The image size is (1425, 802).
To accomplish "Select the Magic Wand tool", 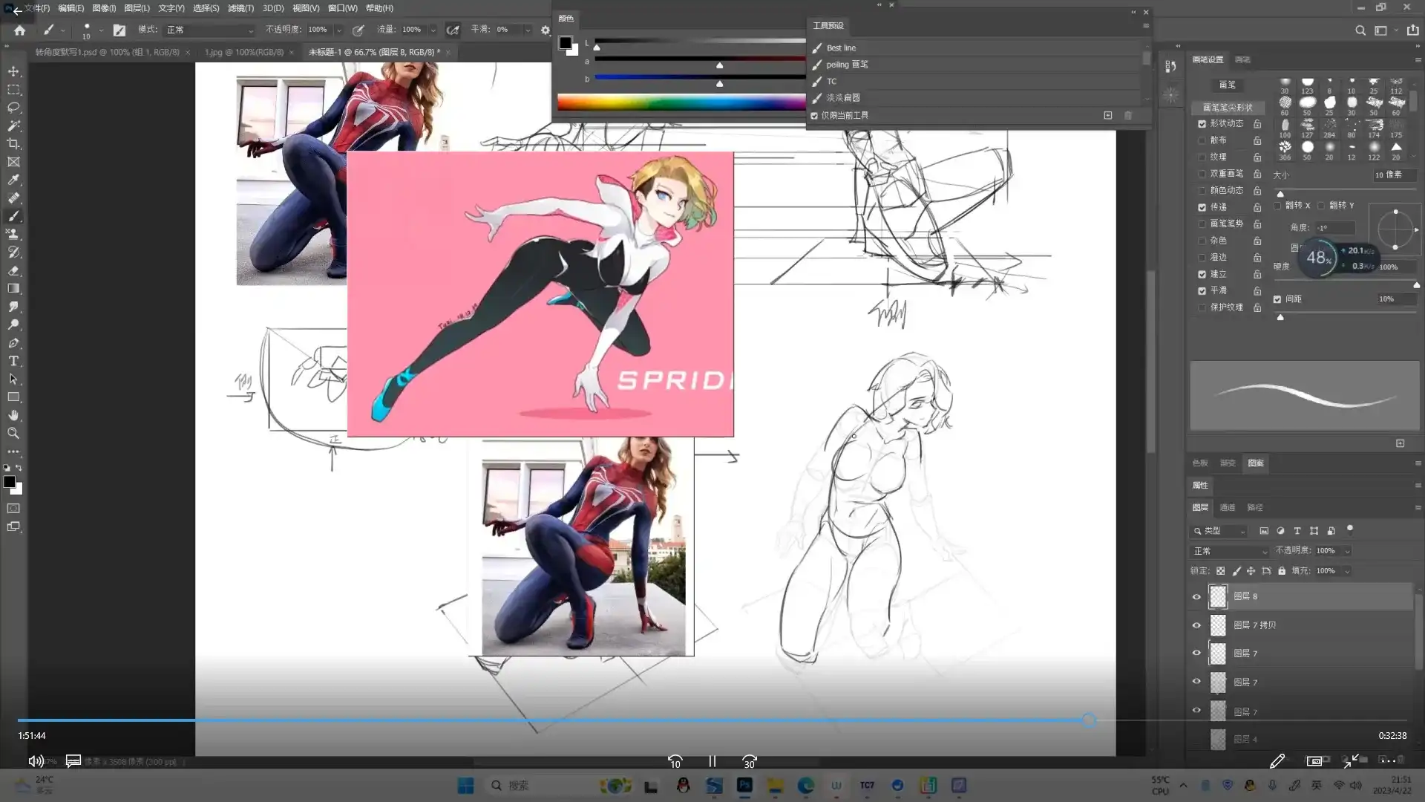I will click(13, 125).
